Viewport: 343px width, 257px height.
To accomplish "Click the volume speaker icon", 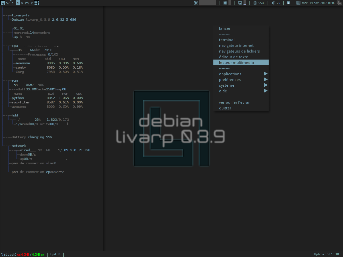I will (x=273, y=3).
